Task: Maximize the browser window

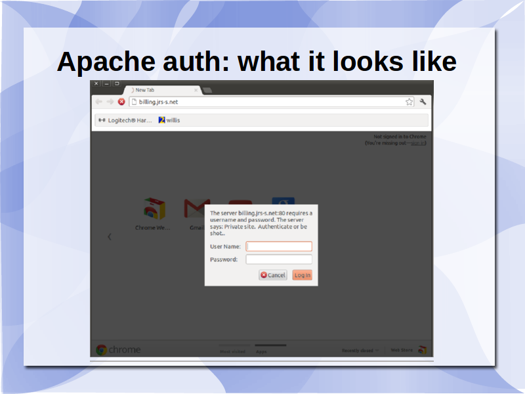Action: point(117,83)
